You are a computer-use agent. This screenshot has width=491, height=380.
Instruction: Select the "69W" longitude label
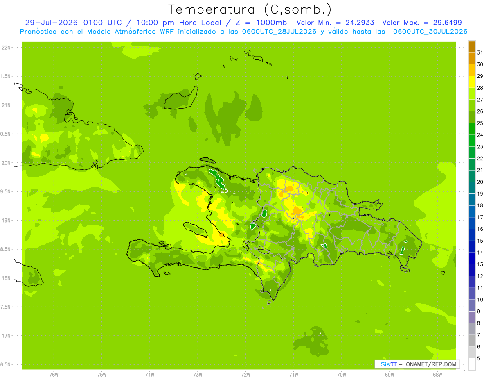click(x=389, y=375)
